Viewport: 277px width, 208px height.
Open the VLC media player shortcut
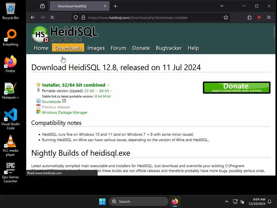(11, 145)
